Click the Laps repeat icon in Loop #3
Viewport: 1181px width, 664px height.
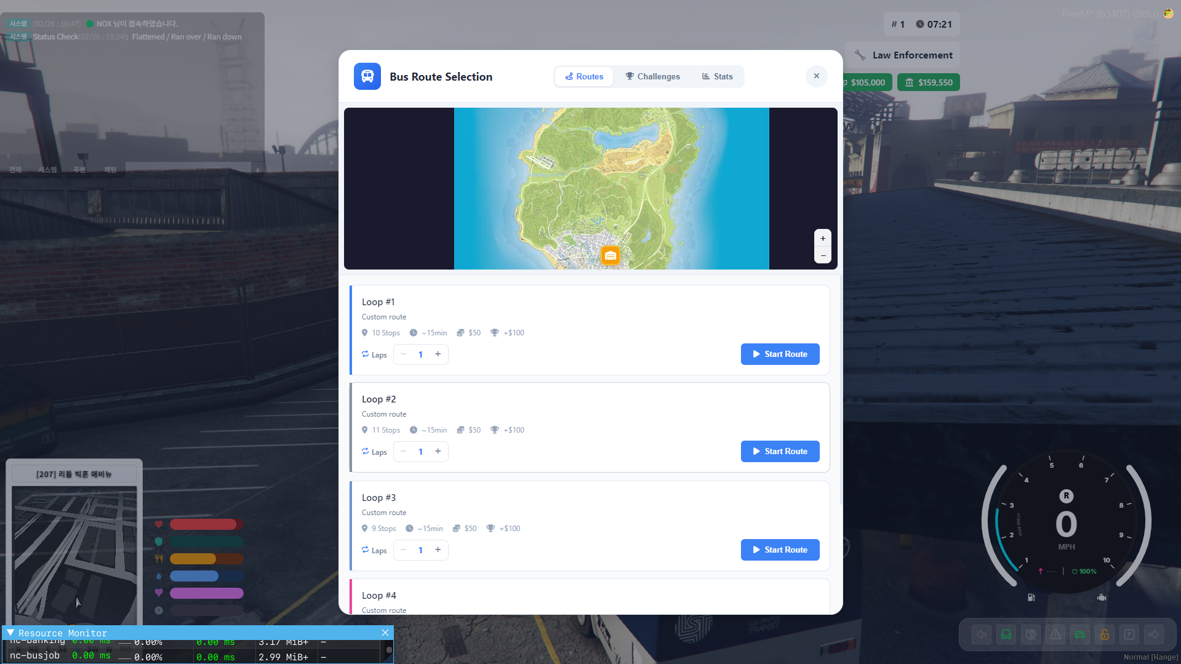click(x=366, y=550)
